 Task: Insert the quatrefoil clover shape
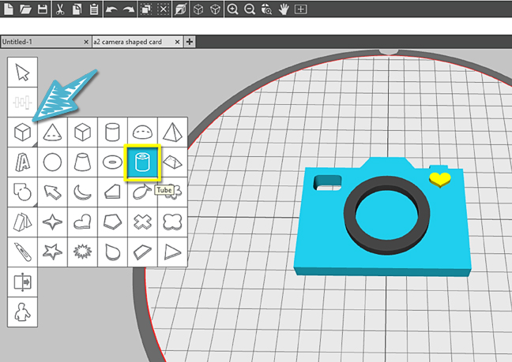pos(172,222)
